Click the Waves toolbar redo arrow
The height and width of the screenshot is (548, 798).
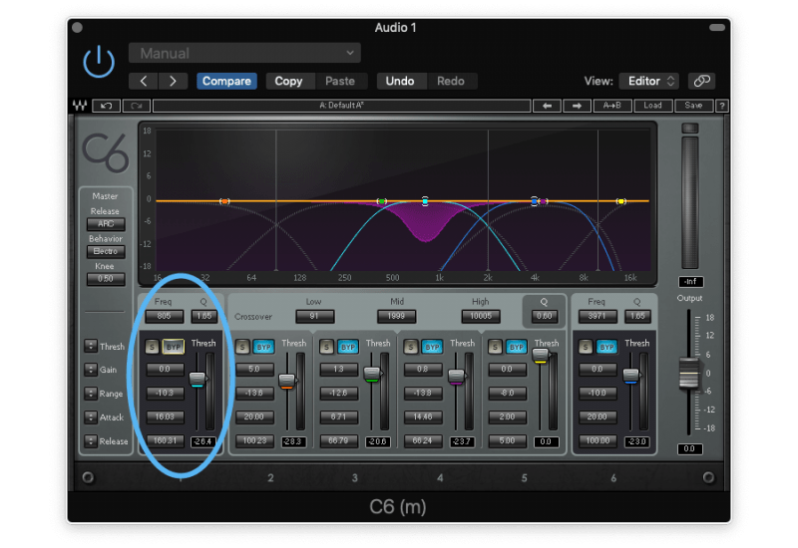(x=137, y=106)
